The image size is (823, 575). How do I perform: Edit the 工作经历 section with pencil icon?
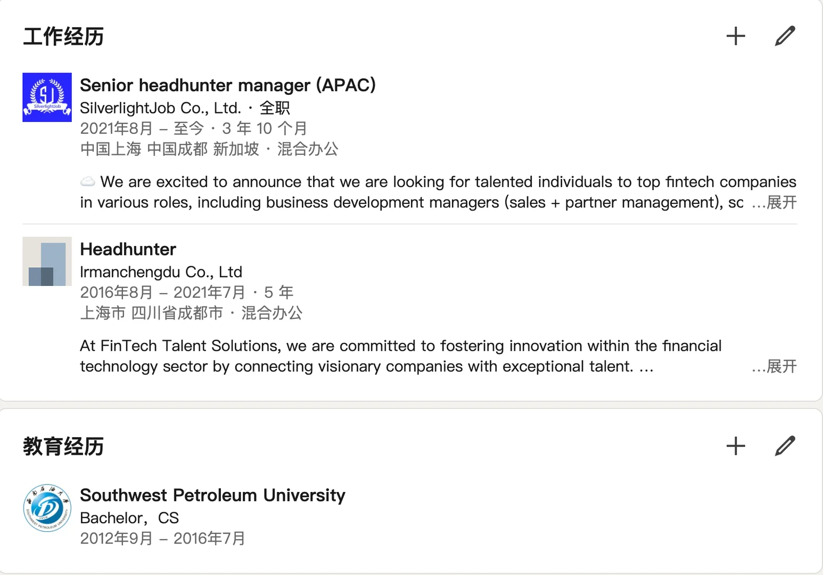tap(785, 36)
